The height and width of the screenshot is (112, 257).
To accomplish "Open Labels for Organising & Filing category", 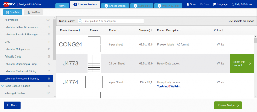I will pyautogui.click(x=27, y=64).
